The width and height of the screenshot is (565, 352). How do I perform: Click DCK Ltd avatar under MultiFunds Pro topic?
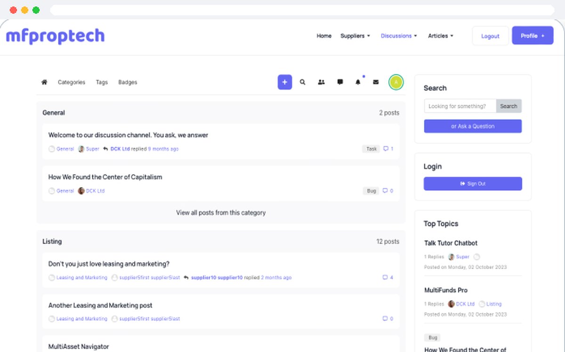[x=451, y=304]
